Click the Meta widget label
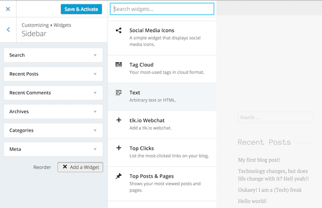This screenshot has width=322, height=208. [15, 149]
